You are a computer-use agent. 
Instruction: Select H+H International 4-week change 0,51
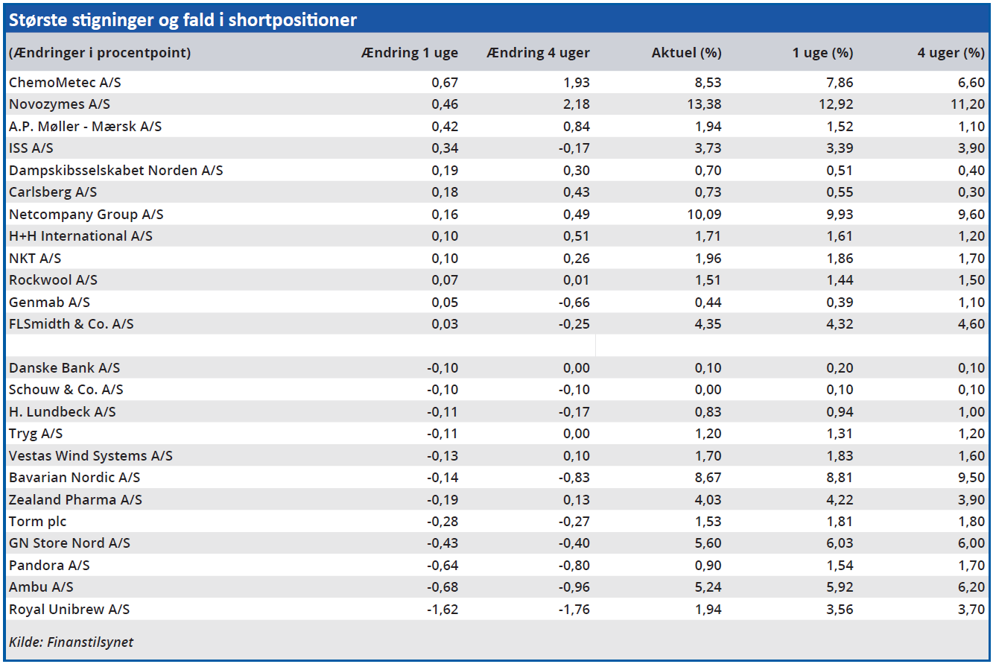tap(576, 236)
